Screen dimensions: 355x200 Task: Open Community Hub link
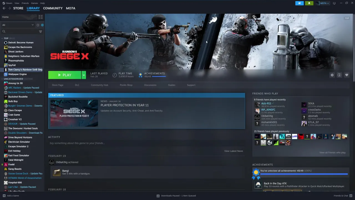click(100, 85)
